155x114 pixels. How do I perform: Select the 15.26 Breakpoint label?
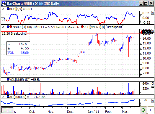14,33
